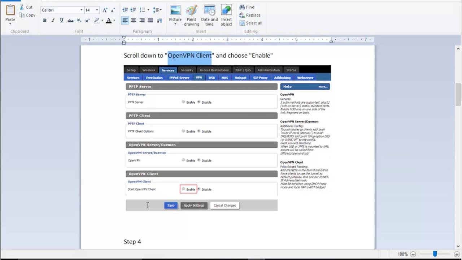
Task: Shrink the font size
Action: coord(113,10)
